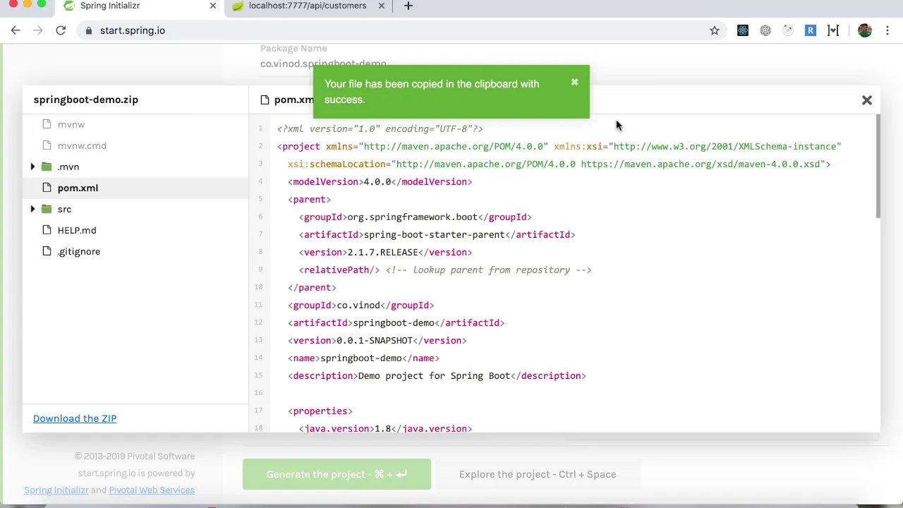Open the Spring Initializr footer link
The width and height of the screenshot is (903, 508).
(56, 490)
